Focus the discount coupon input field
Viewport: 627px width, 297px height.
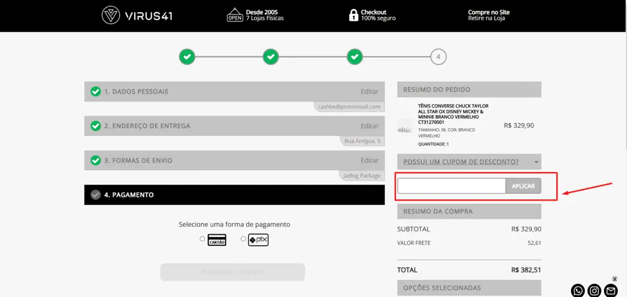[451, 186]
